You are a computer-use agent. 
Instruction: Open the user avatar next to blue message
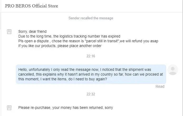173,69
